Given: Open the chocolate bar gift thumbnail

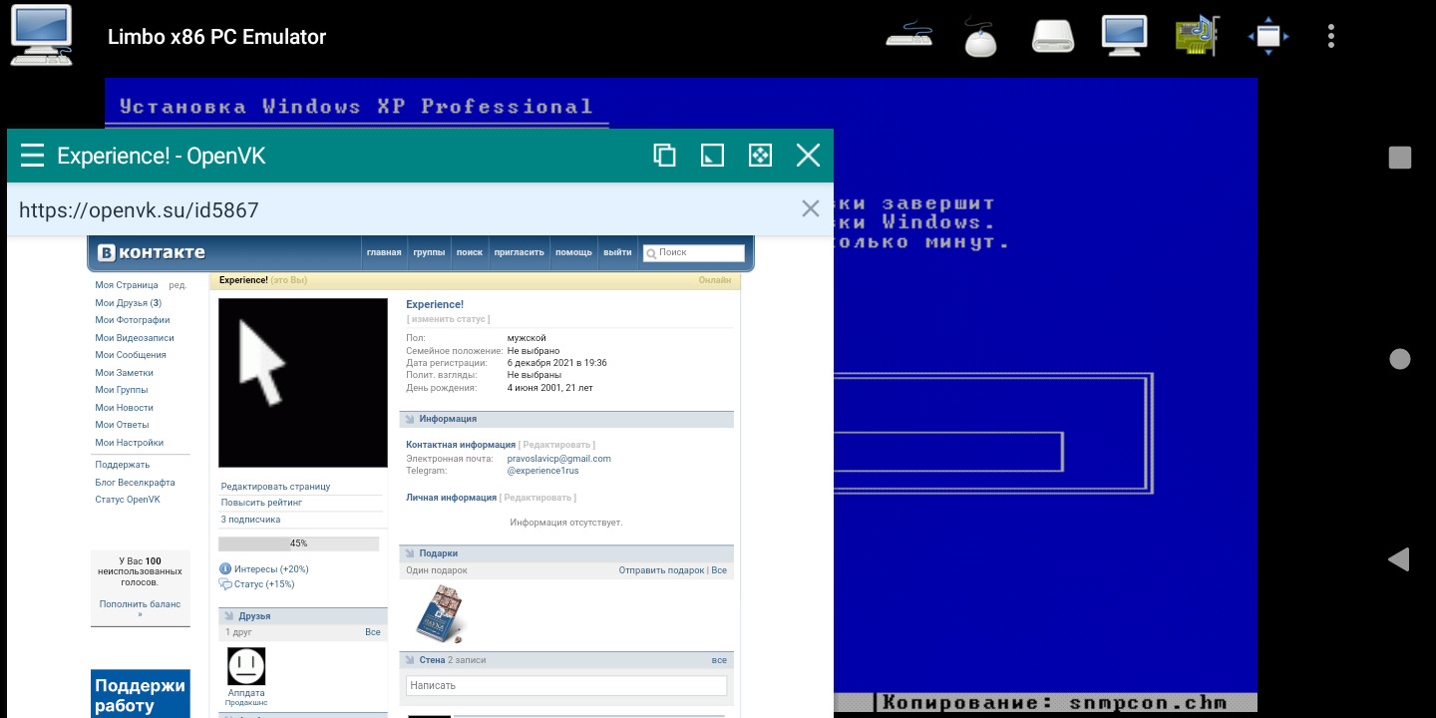Looking at the screenshot, I should [440, 613].
